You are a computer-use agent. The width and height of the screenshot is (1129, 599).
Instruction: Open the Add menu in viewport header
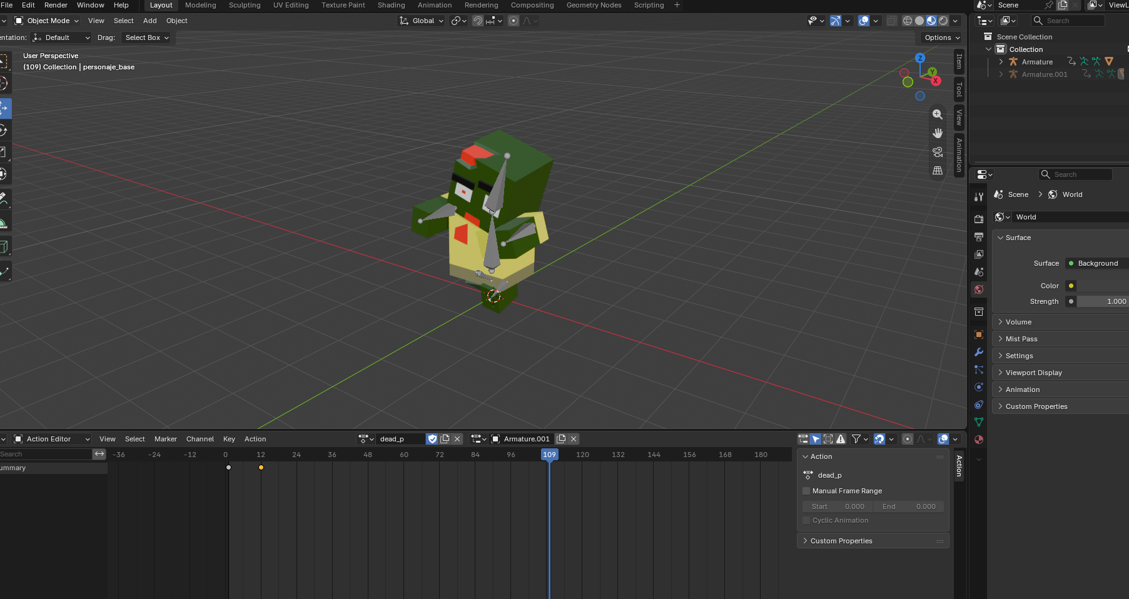(149, 21)
